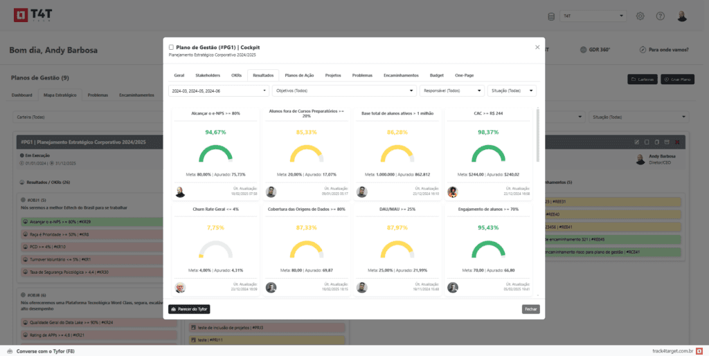Open the Responsável (Todos) filter dropdown

[451, 91]
